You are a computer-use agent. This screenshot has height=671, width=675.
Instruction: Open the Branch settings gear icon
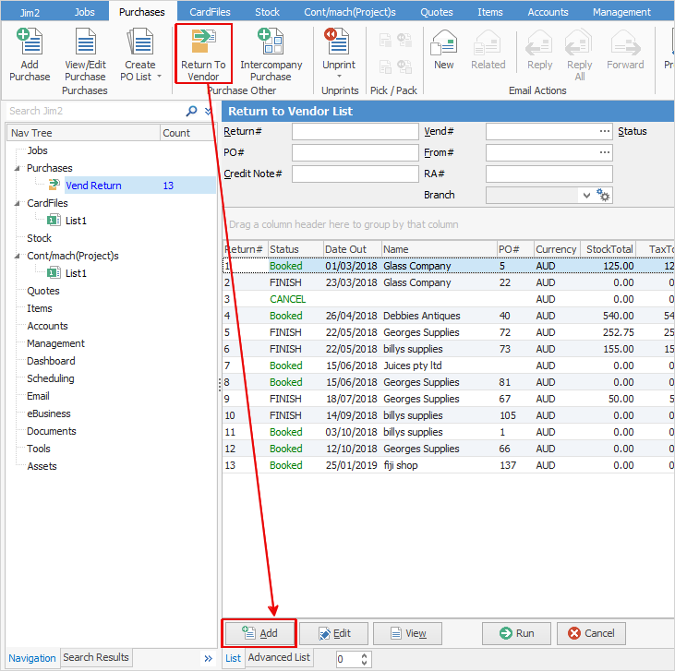pos(603,195)
